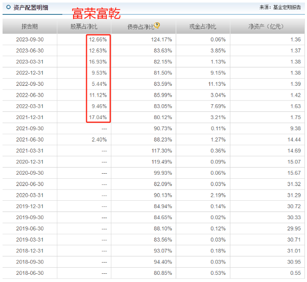Select the 2018-09-30 report date cell
This screenshot has width=307, height=282.
point(30,262)
